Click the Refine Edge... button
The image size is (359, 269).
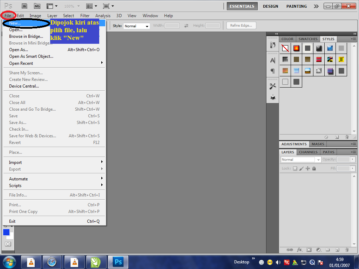(241, 25)
